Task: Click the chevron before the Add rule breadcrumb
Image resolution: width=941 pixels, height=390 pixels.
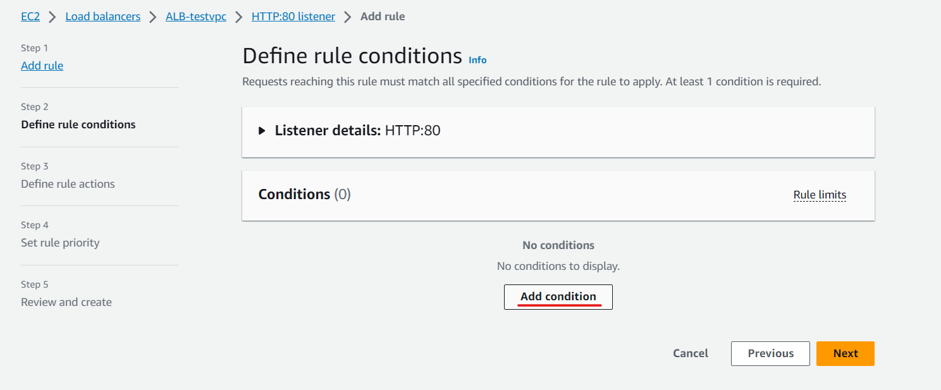Action: 348,17
